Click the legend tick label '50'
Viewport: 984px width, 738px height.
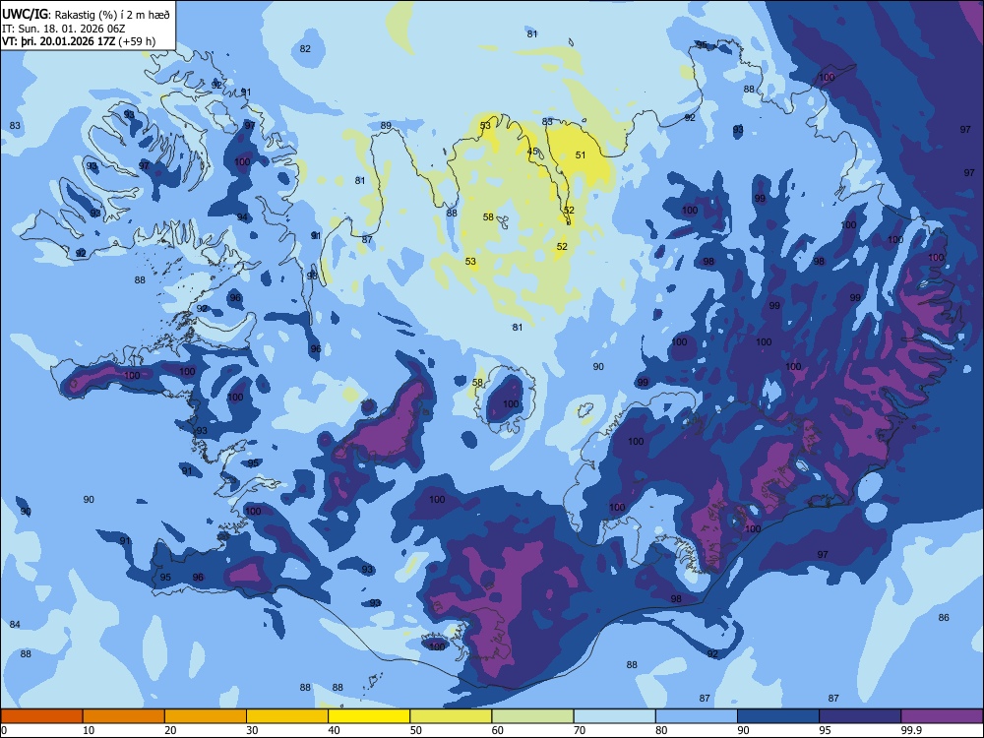(x=415, y=730)
